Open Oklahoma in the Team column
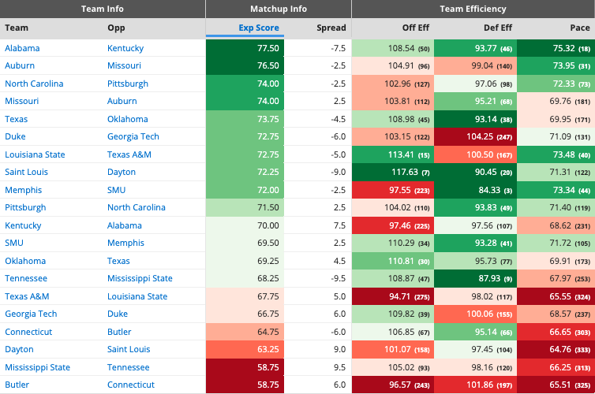 (25, 261)
